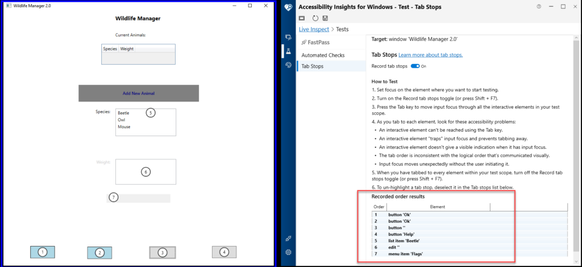
Task: Select result row list item 'Beetle'
Action: click(x=469, y=241)
